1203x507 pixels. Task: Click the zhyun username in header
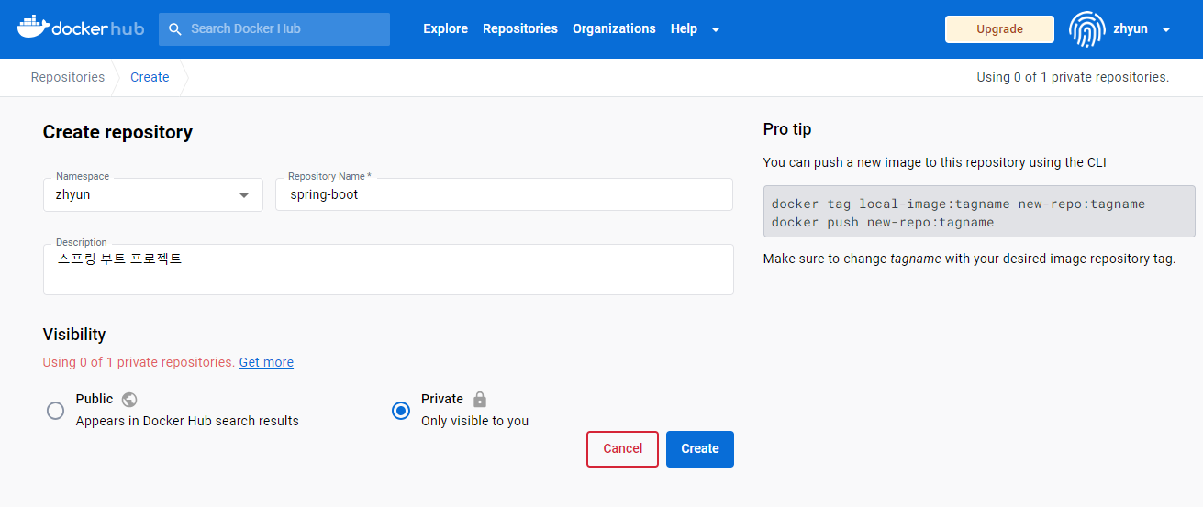click(x=1131, y=28)
